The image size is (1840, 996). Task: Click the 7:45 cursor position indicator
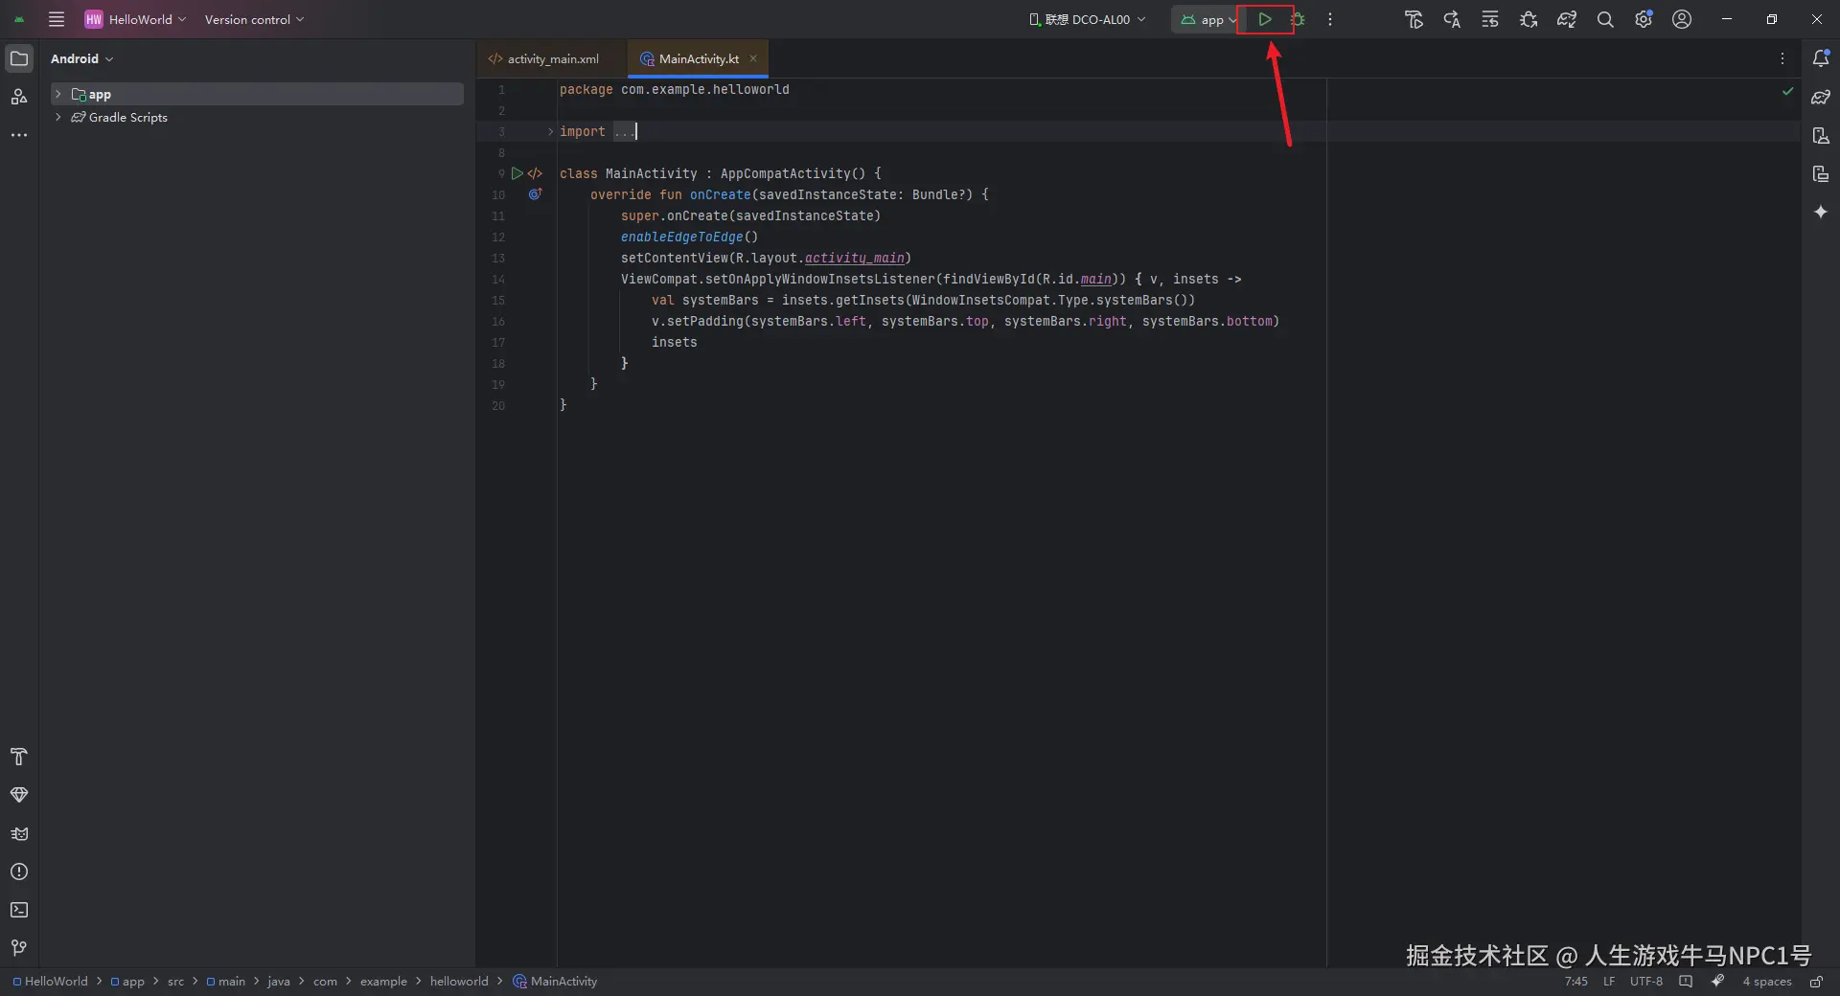(1576, 982)
